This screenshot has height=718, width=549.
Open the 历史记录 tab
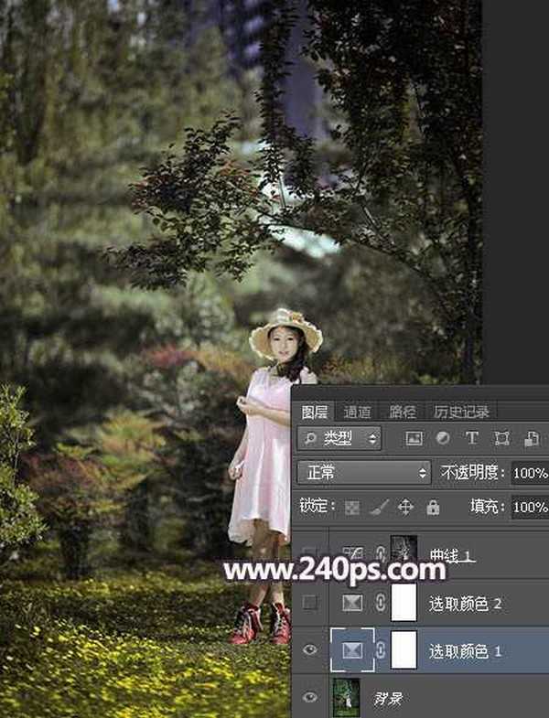[x=461, y=413]
